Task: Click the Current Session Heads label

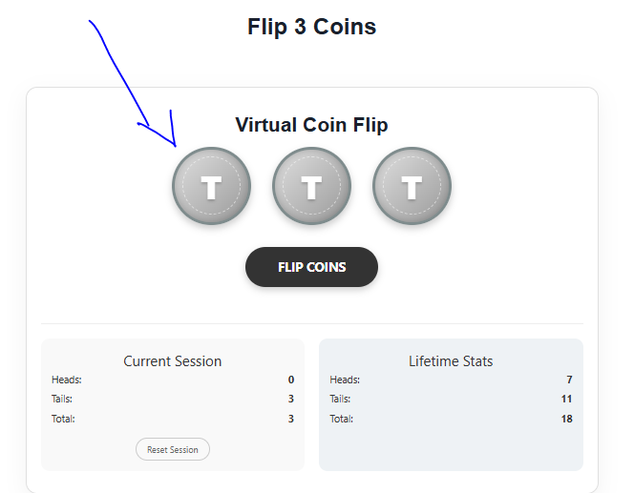Action: [x=66, y=380]
